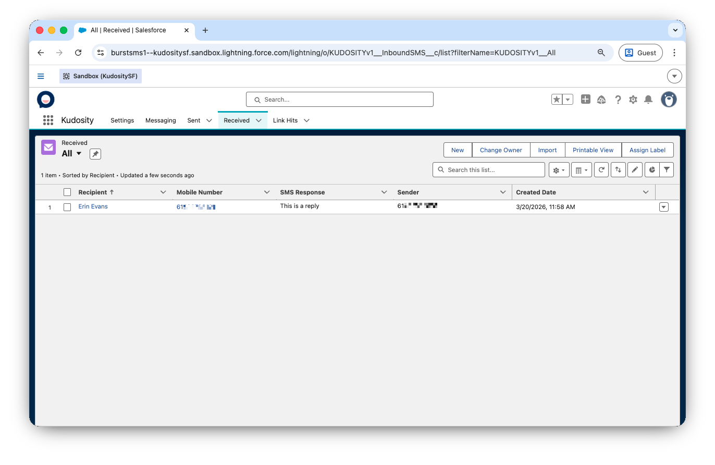This screenshot has height=465, width=715.
Task: Open the notifications bell
Action: tap(648, 100)
